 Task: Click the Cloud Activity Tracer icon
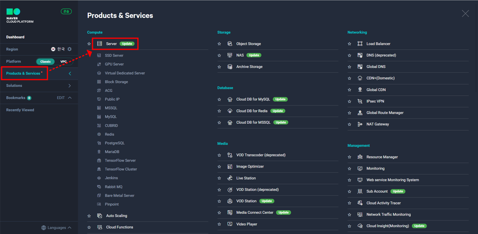[x=360, y=203]
